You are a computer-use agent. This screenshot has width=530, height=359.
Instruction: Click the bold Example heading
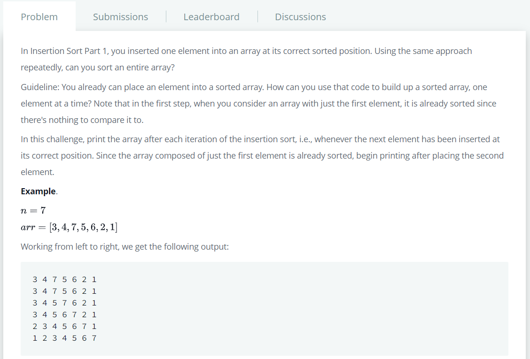point(38,191)
